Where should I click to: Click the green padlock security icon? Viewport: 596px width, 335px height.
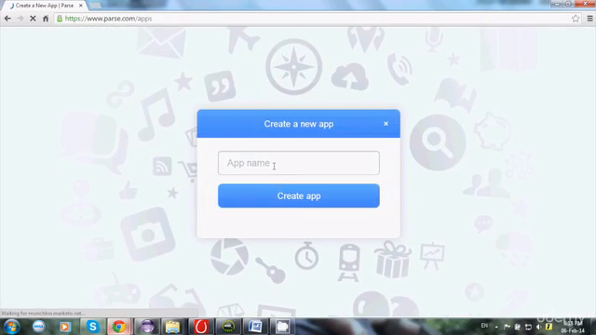[x=60, y=19]
